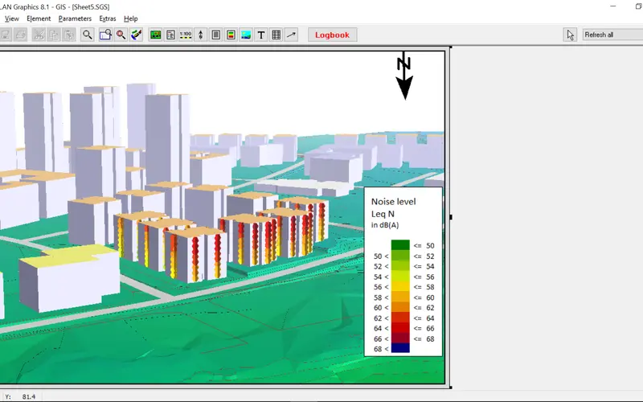Select the zoom window rectangle tool
Viewport: 643px width, 402px height.
104,35
